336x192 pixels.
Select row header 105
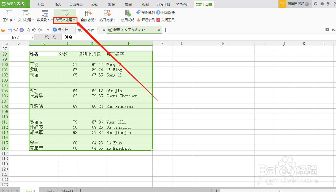[x=5, y=91]
